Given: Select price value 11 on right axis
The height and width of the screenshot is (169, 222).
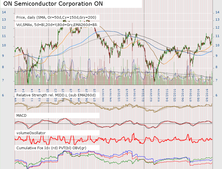Looking at the screenshot, I should pos(217,36).
